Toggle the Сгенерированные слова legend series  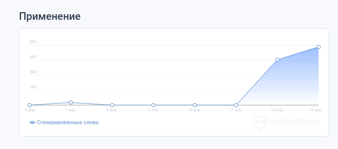pos(68,122)
